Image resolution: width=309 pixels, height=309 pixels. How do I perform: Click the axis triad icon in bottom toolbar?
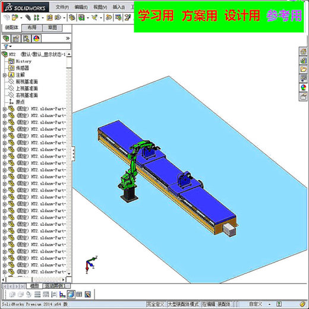pos(62,295)
